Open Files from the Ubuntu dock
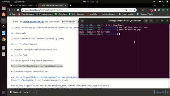This screenshot has width=170, height=96. [3, 8]
